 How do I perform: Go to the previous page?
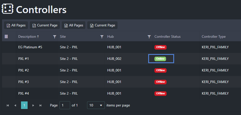click(x=15, y=105)
